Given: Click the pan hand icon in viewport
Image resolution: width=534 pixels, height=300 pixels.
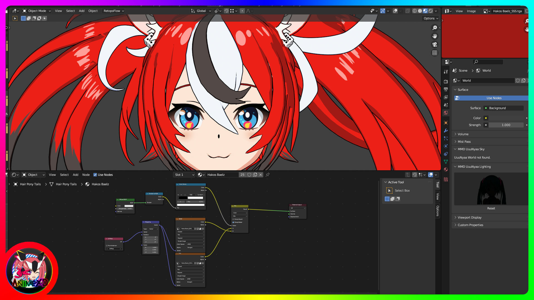Looking at the screenshot, I should tap(434, 36).
